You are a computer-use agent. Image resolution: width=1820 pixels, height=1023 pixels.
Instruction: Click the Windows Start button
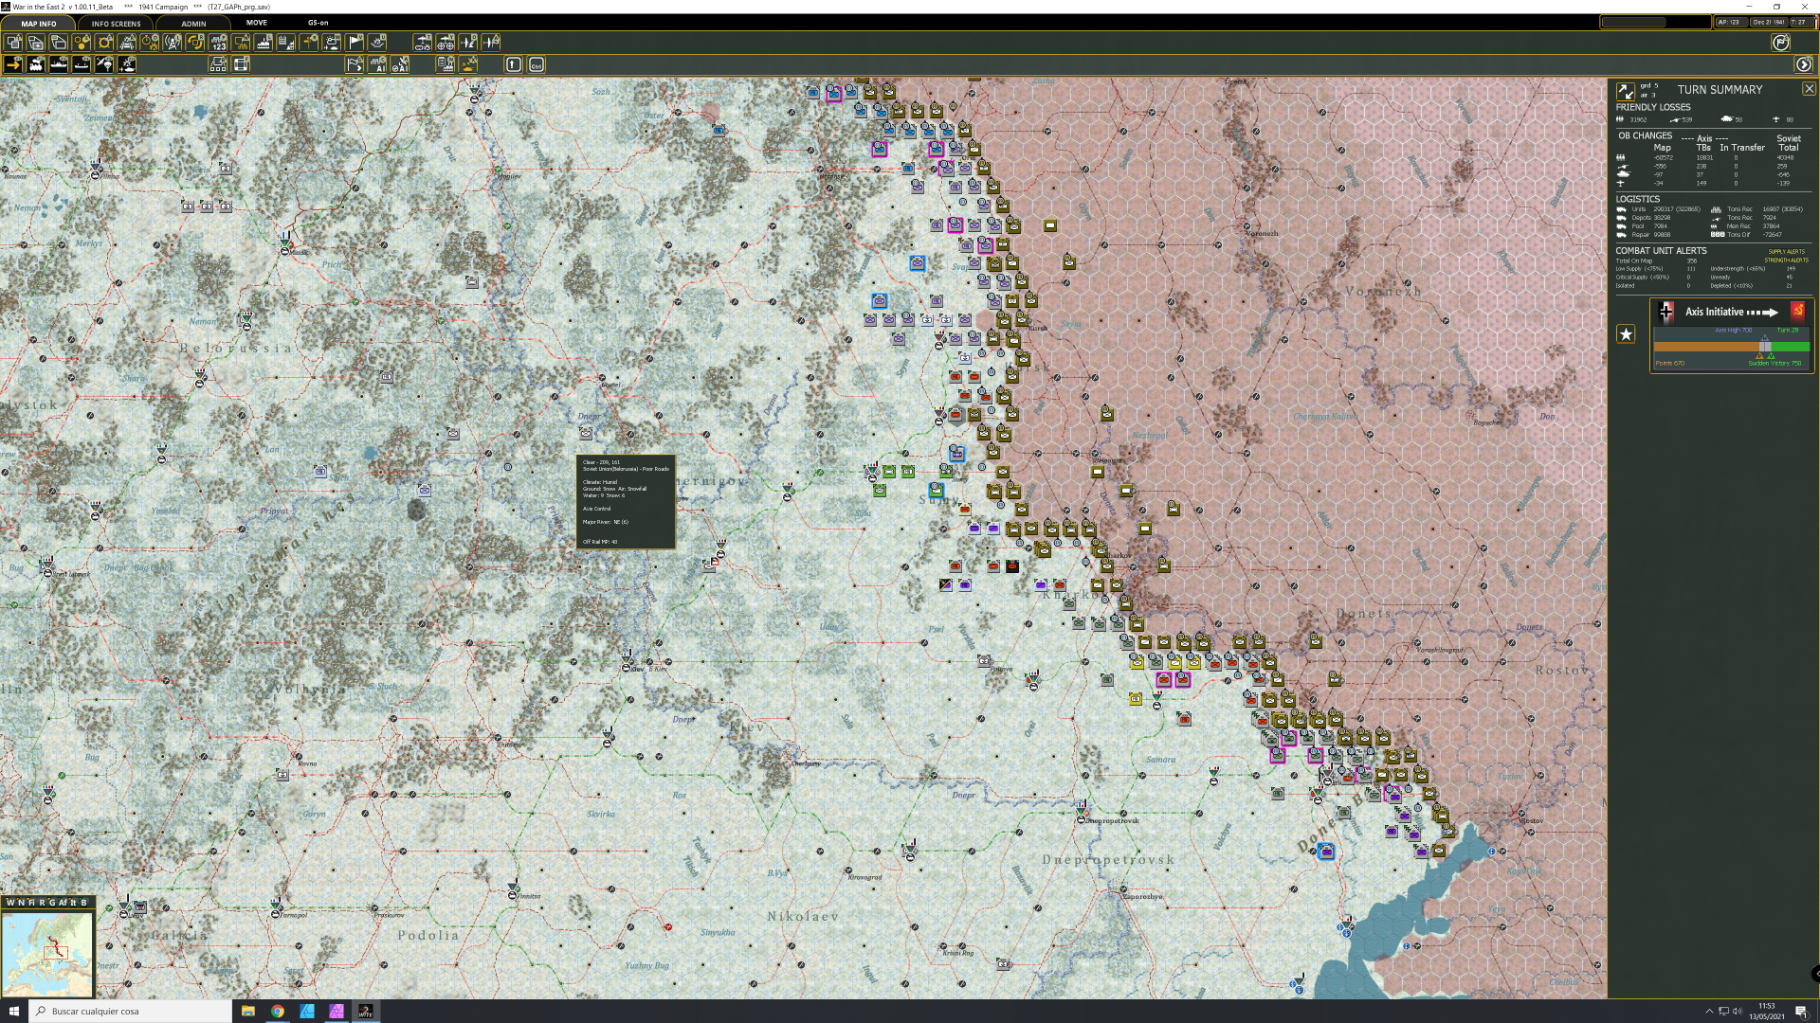click(x=13, y=1011)
